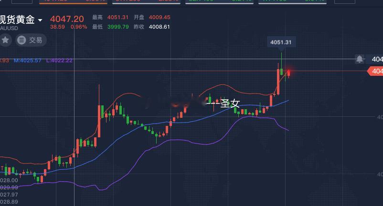The image size is (383, 206).
Task: Click the latest glowing red candlestick
Action: point(289,73)
